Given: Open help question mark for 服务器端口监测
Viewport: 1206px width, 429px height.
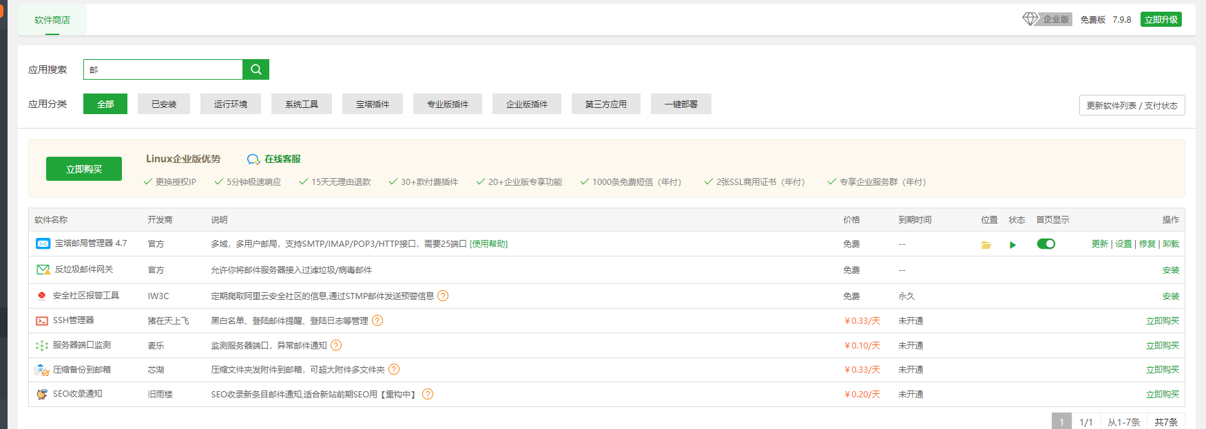Looking at the screenshot, I should coord(336,345).
